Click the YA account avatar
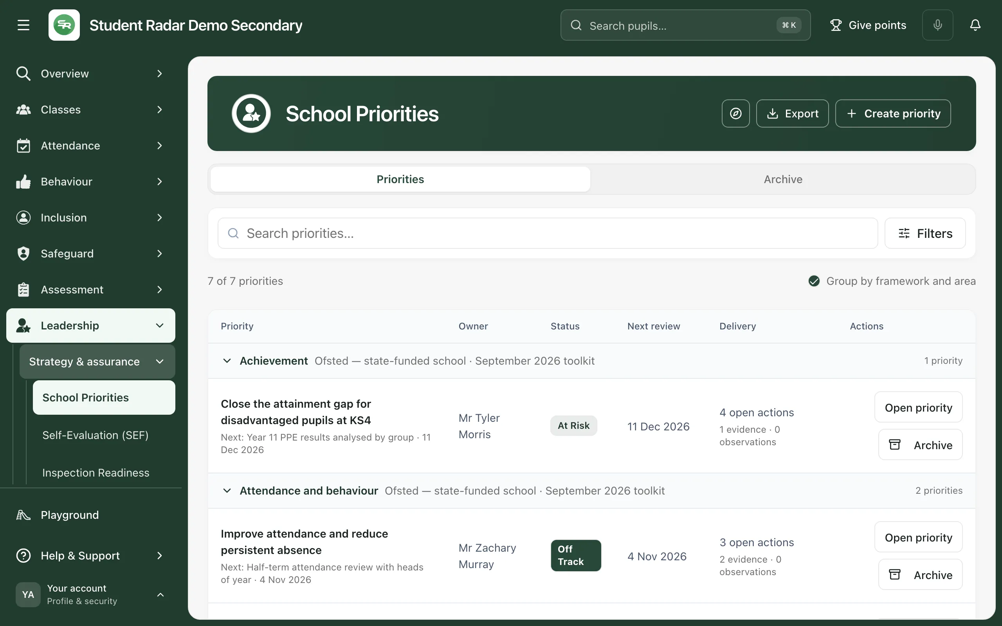The height and width of the screenshot is (626, 1002). tap(28, 595)
